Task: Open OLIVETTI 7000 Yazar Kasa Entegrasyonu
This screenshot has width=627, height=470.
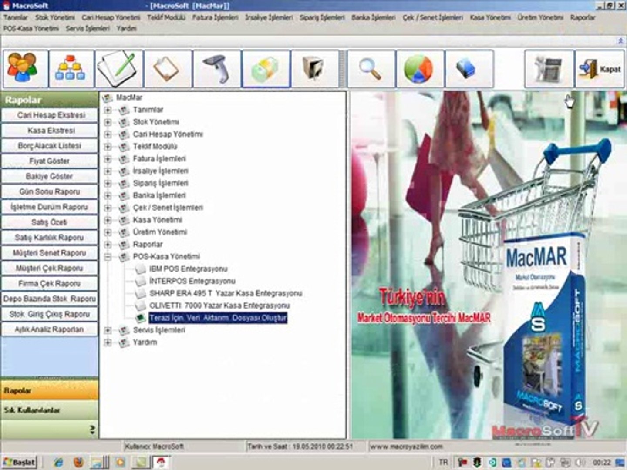Action: (219, 305)
